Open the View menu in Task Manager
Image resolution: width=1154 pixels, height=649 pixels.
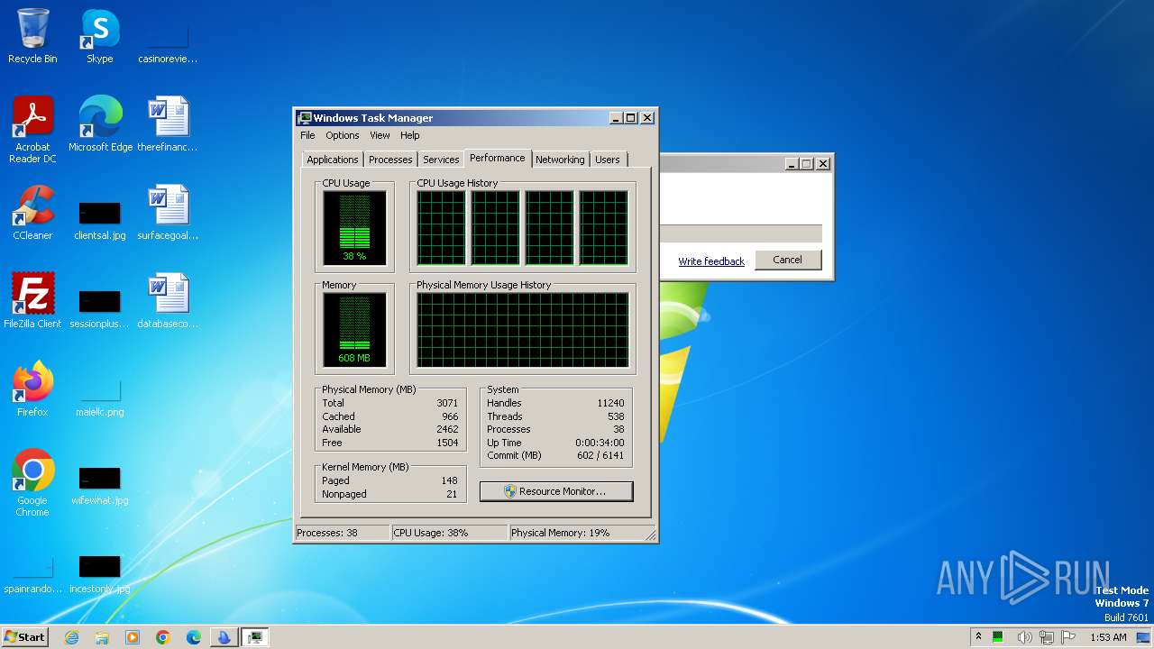click(380, 135)
